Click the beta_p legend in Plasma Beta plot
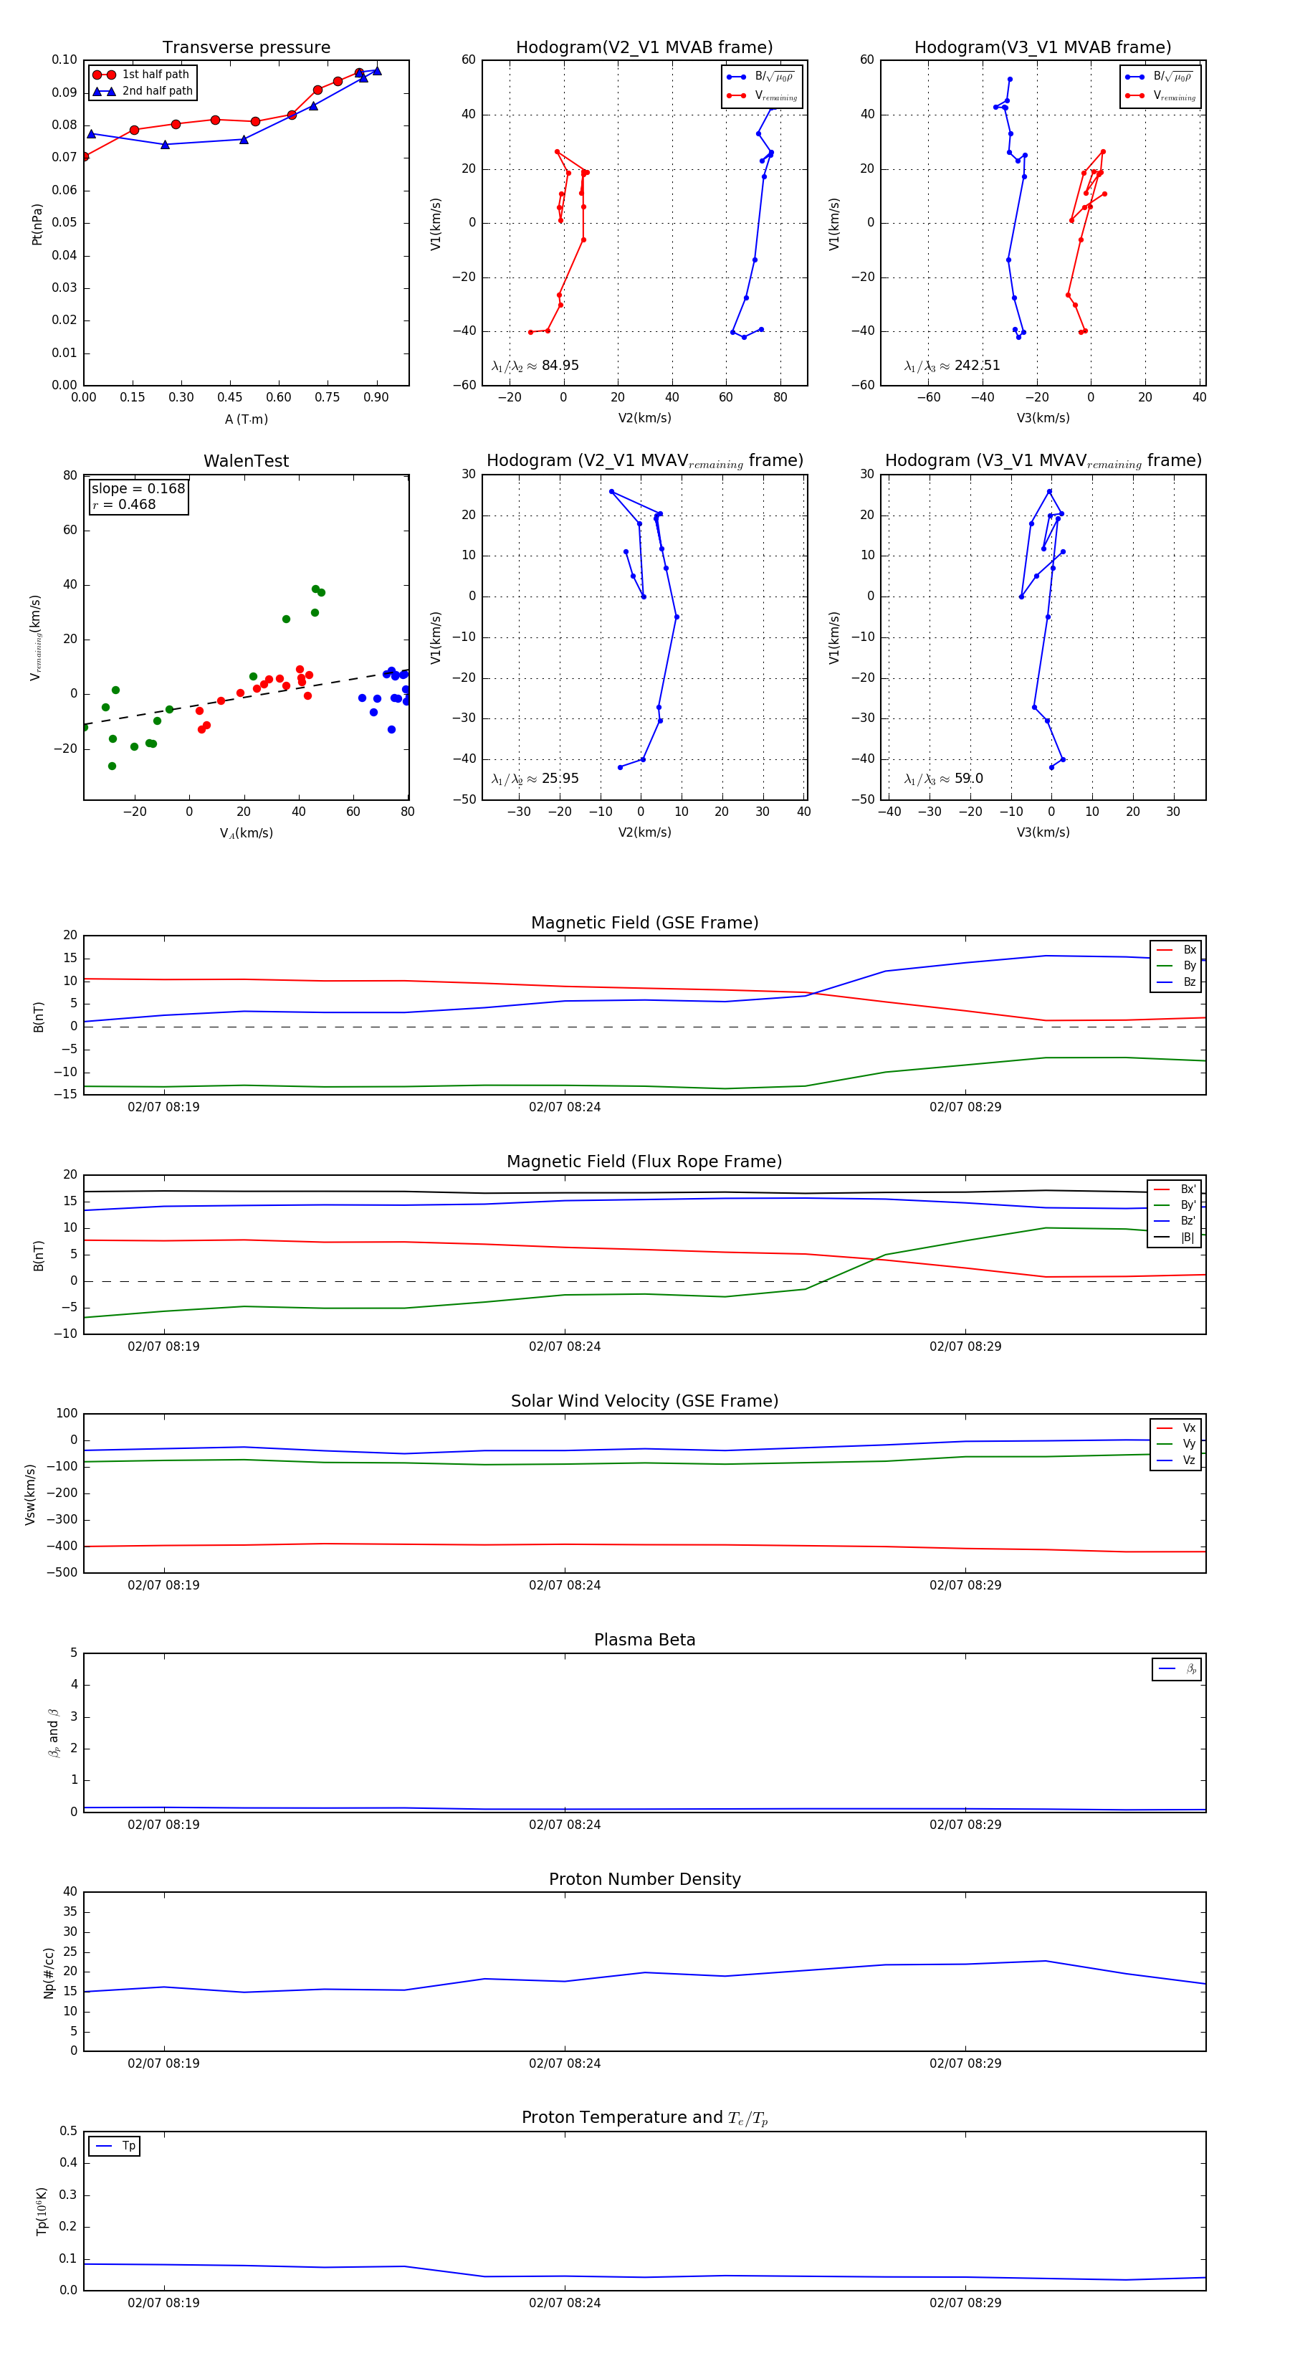The height and width of the screenshot is (2366, 1290). click(1176, 1669)
